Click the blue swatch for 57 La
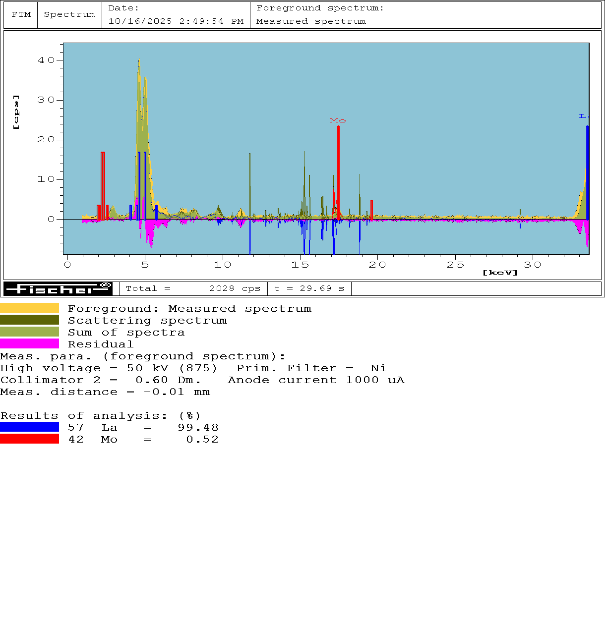The height and width of the screenshot is (624, 607). (x=29, y=427)
